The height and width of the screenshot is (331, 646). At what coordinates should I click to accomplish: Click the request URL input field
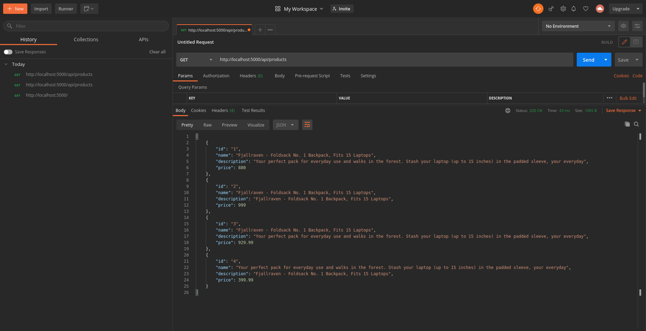point(394,60)
